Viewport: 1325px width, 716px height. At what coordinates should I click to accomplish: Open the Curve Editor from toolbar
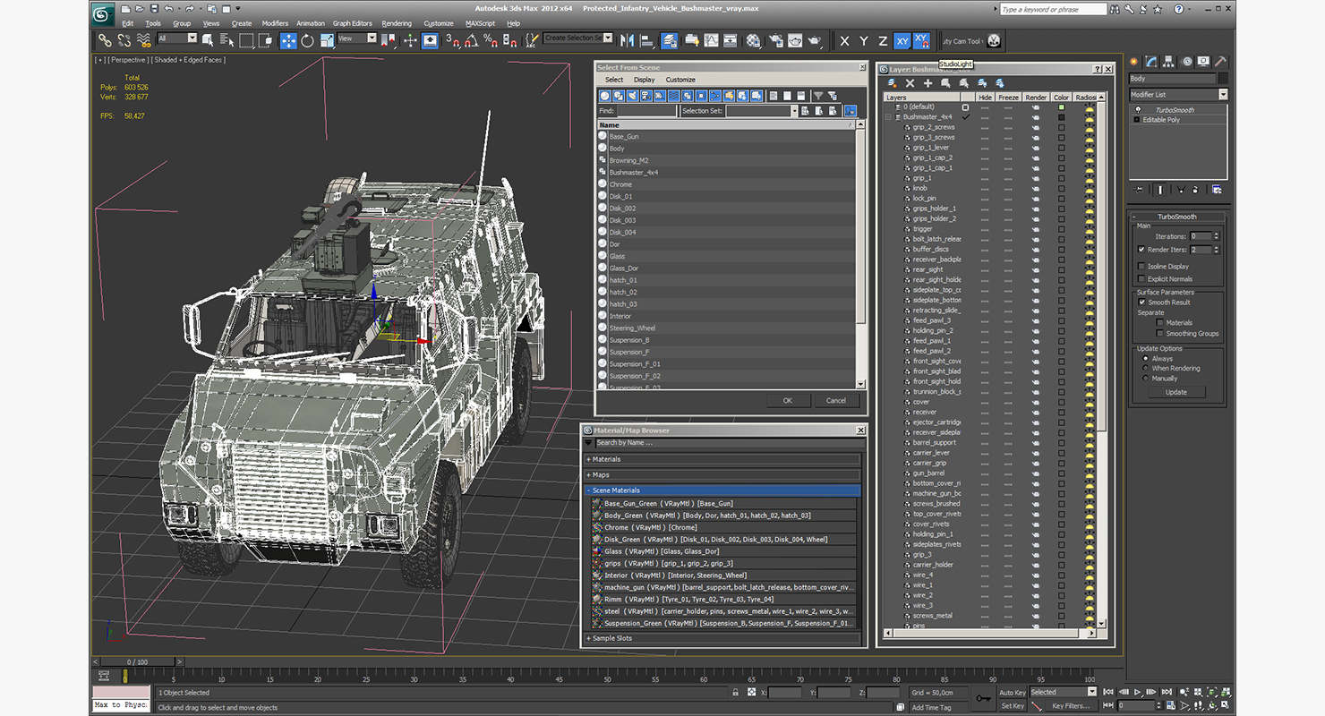click(711, 41)
